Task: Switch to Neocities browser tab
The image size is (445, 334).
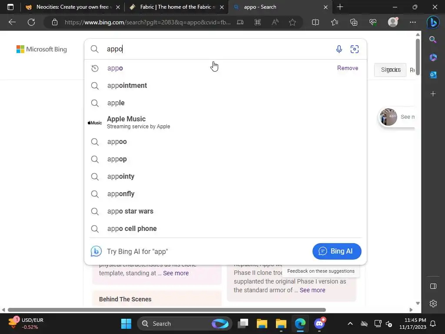Action: point(73,7)
